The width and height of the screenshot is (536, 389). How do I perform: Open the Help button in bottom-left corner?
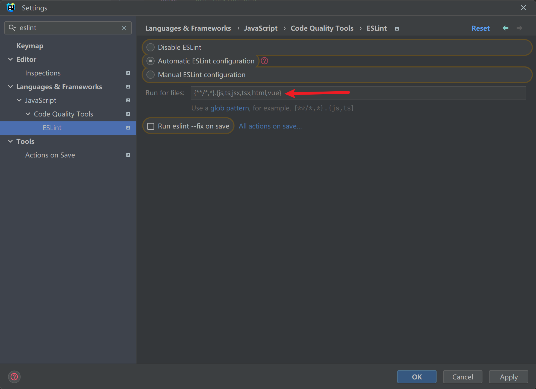coord(14,377)
